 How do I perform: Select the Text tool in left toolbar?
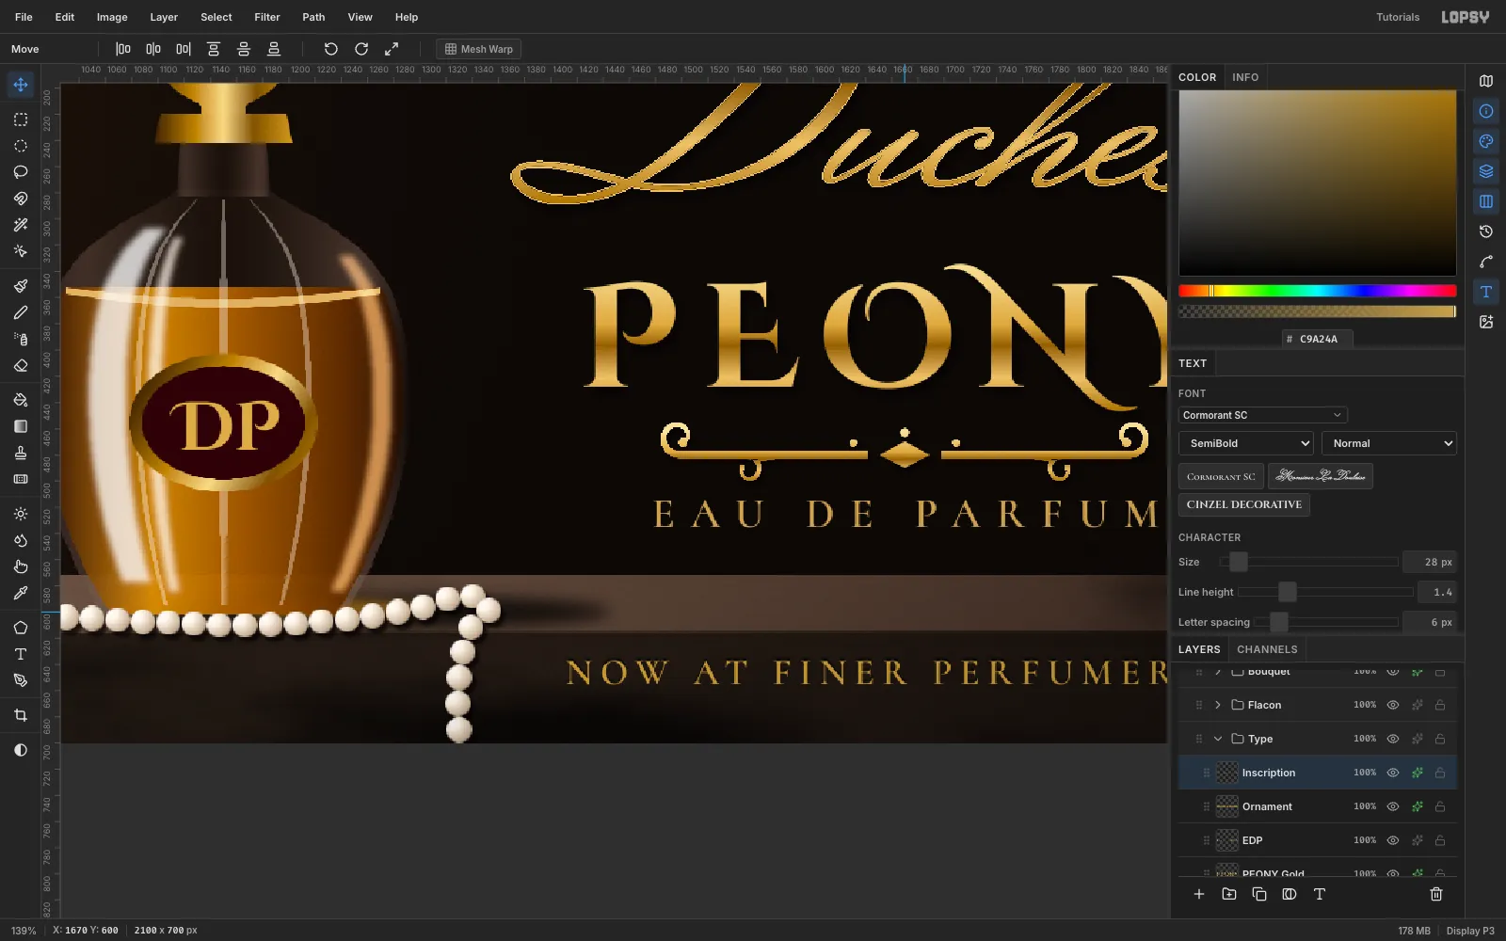pos(21,654)
